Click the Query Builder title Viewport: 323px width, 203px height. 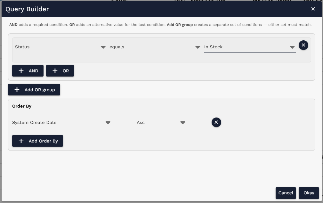tap(27, 9)
